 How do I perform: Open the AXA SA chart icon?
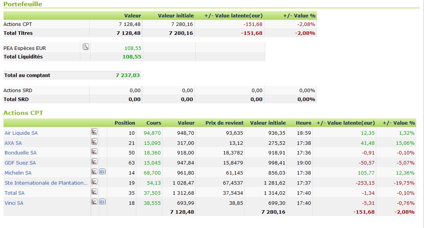click(x=94, y=142)
